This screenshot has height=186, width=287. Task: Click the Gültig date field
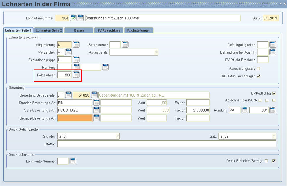271,18
